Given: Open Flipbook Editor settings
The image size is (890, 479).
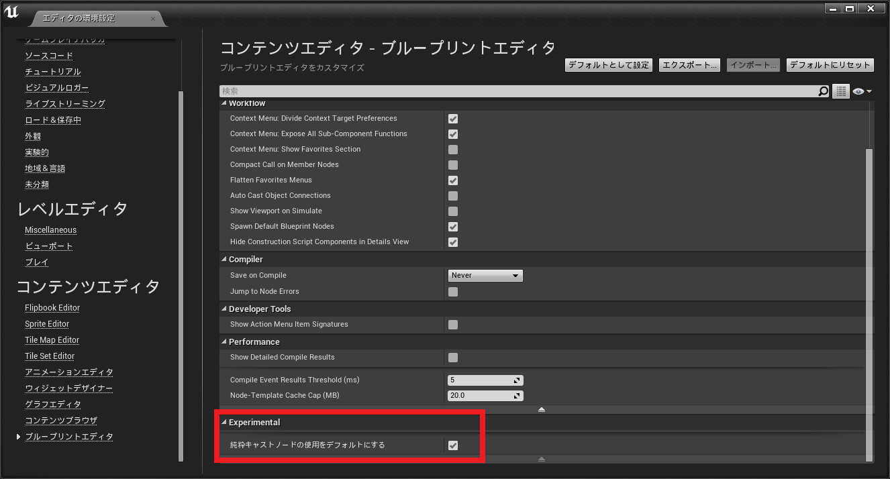Looking at the screenshot, I should point(52,308).
